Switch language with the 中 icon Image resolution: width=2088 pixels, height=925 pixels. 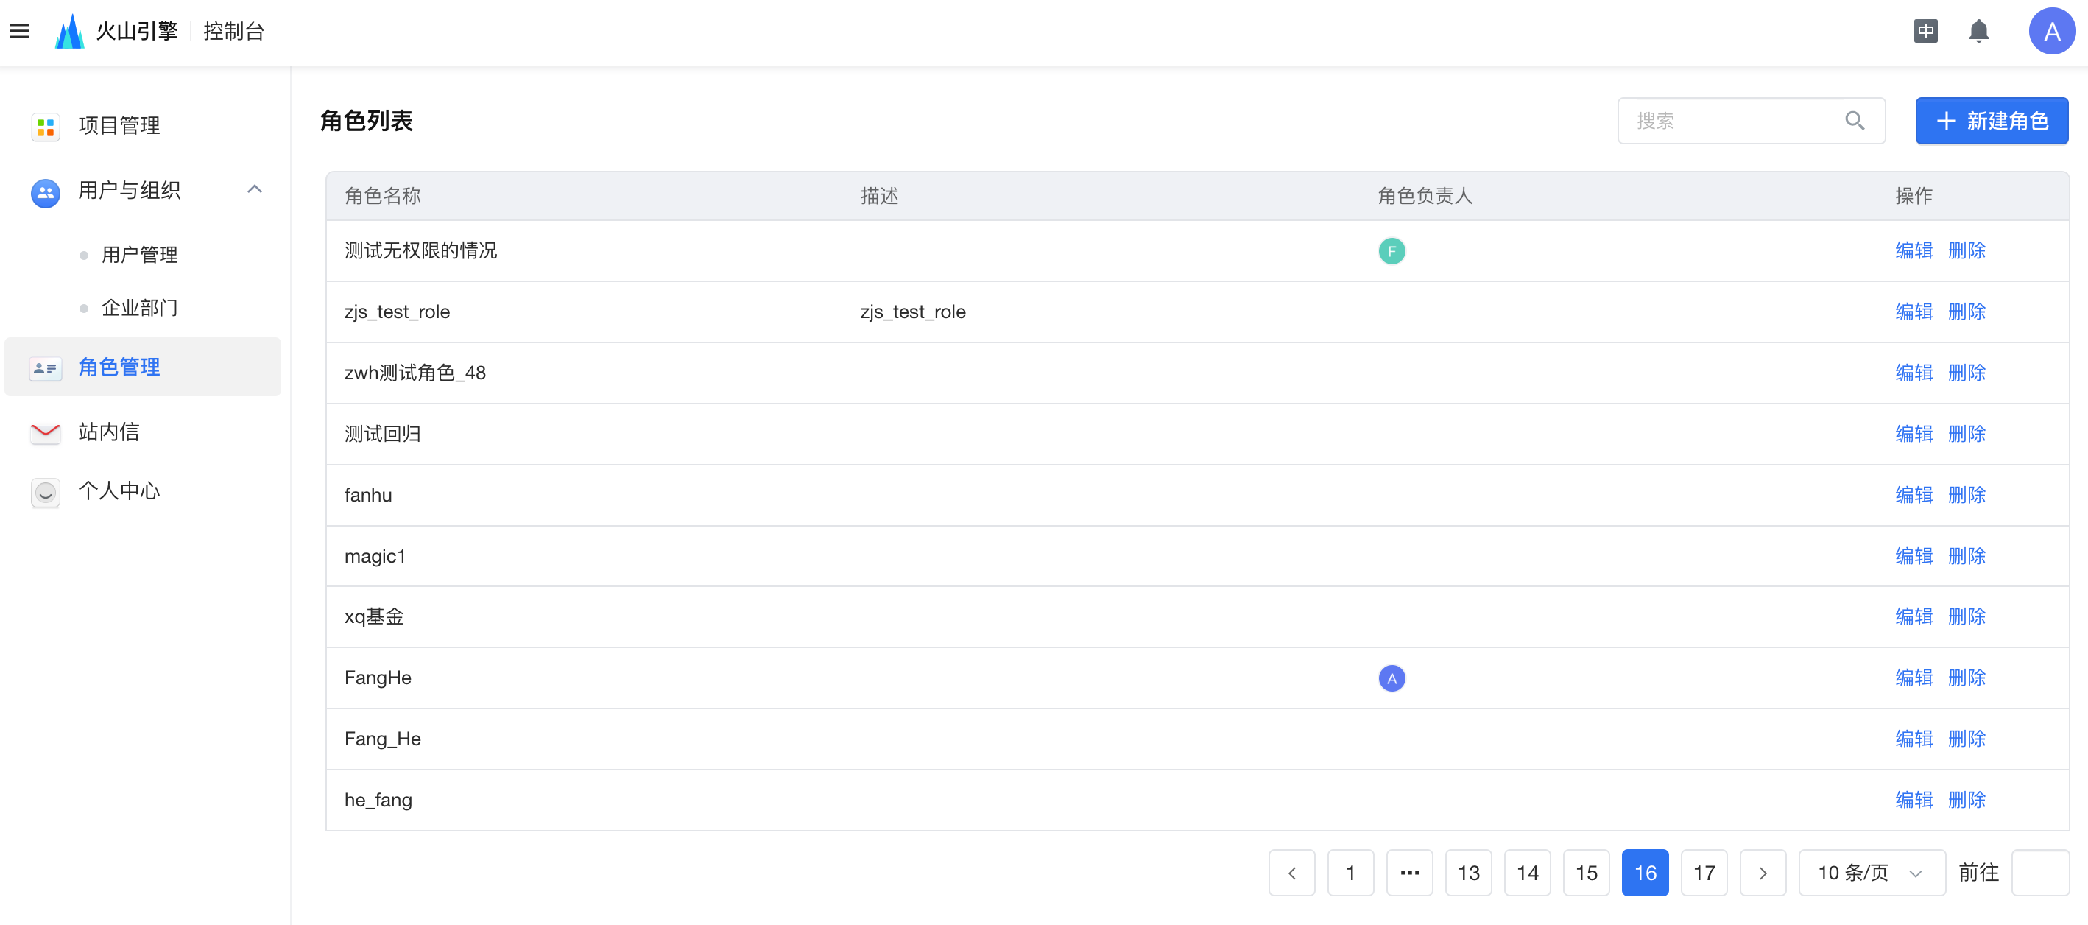point(1926,31)
